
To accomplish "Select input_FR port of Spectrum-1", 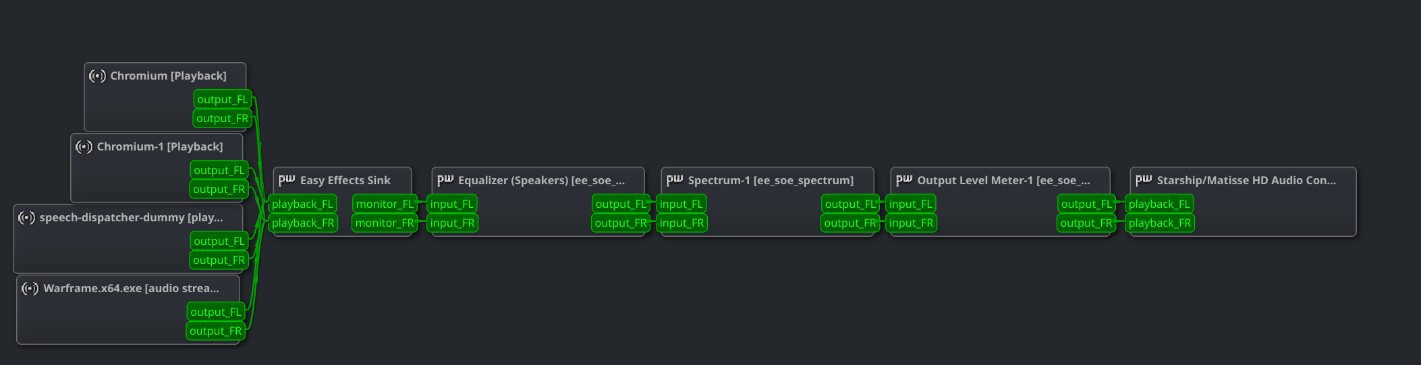I will click(682, 223).
